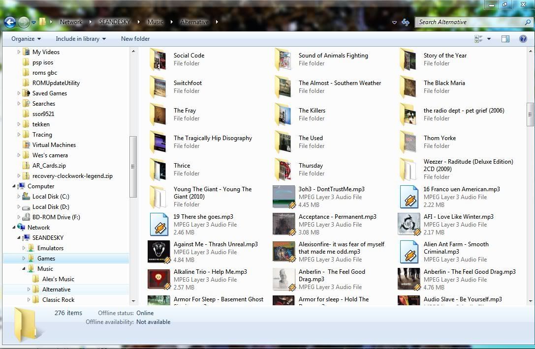This screenshot has width=535, height=349.
Task: Click the navigation pane scrollbar thumb
Action: point(133,167)
